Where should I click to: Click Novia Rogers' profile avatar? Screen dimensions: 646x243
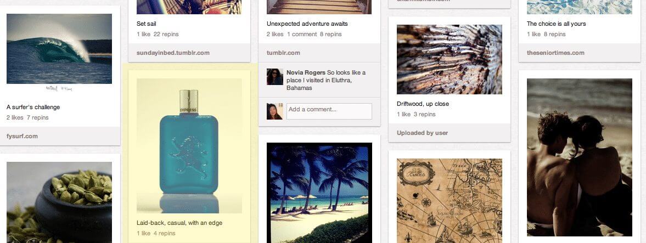[275, 77]
